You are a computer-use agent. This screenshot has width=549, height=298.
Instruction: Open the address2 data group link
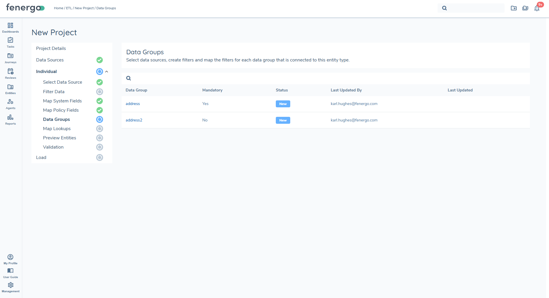[x=134, y=120]
